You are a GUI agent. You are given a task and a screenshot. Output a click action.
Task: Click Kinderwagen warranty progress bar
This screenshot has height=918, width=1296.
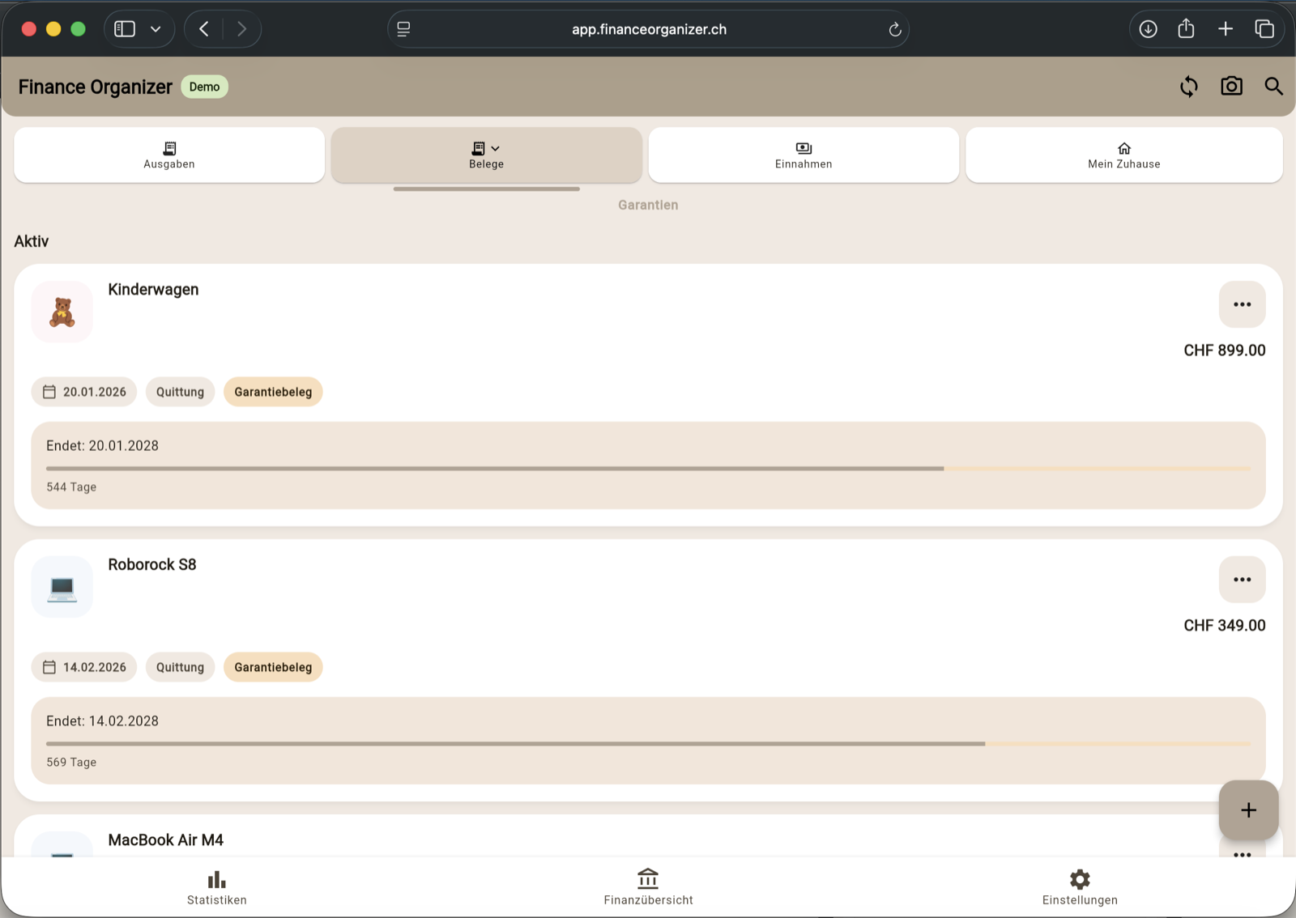click(x=648, y=468)
